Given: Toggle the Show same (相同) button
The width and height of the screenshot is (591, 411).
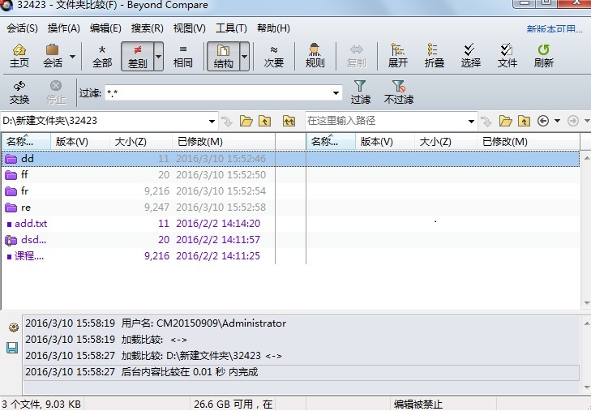Looking at the screenshot, I should [x=183, y=55].
